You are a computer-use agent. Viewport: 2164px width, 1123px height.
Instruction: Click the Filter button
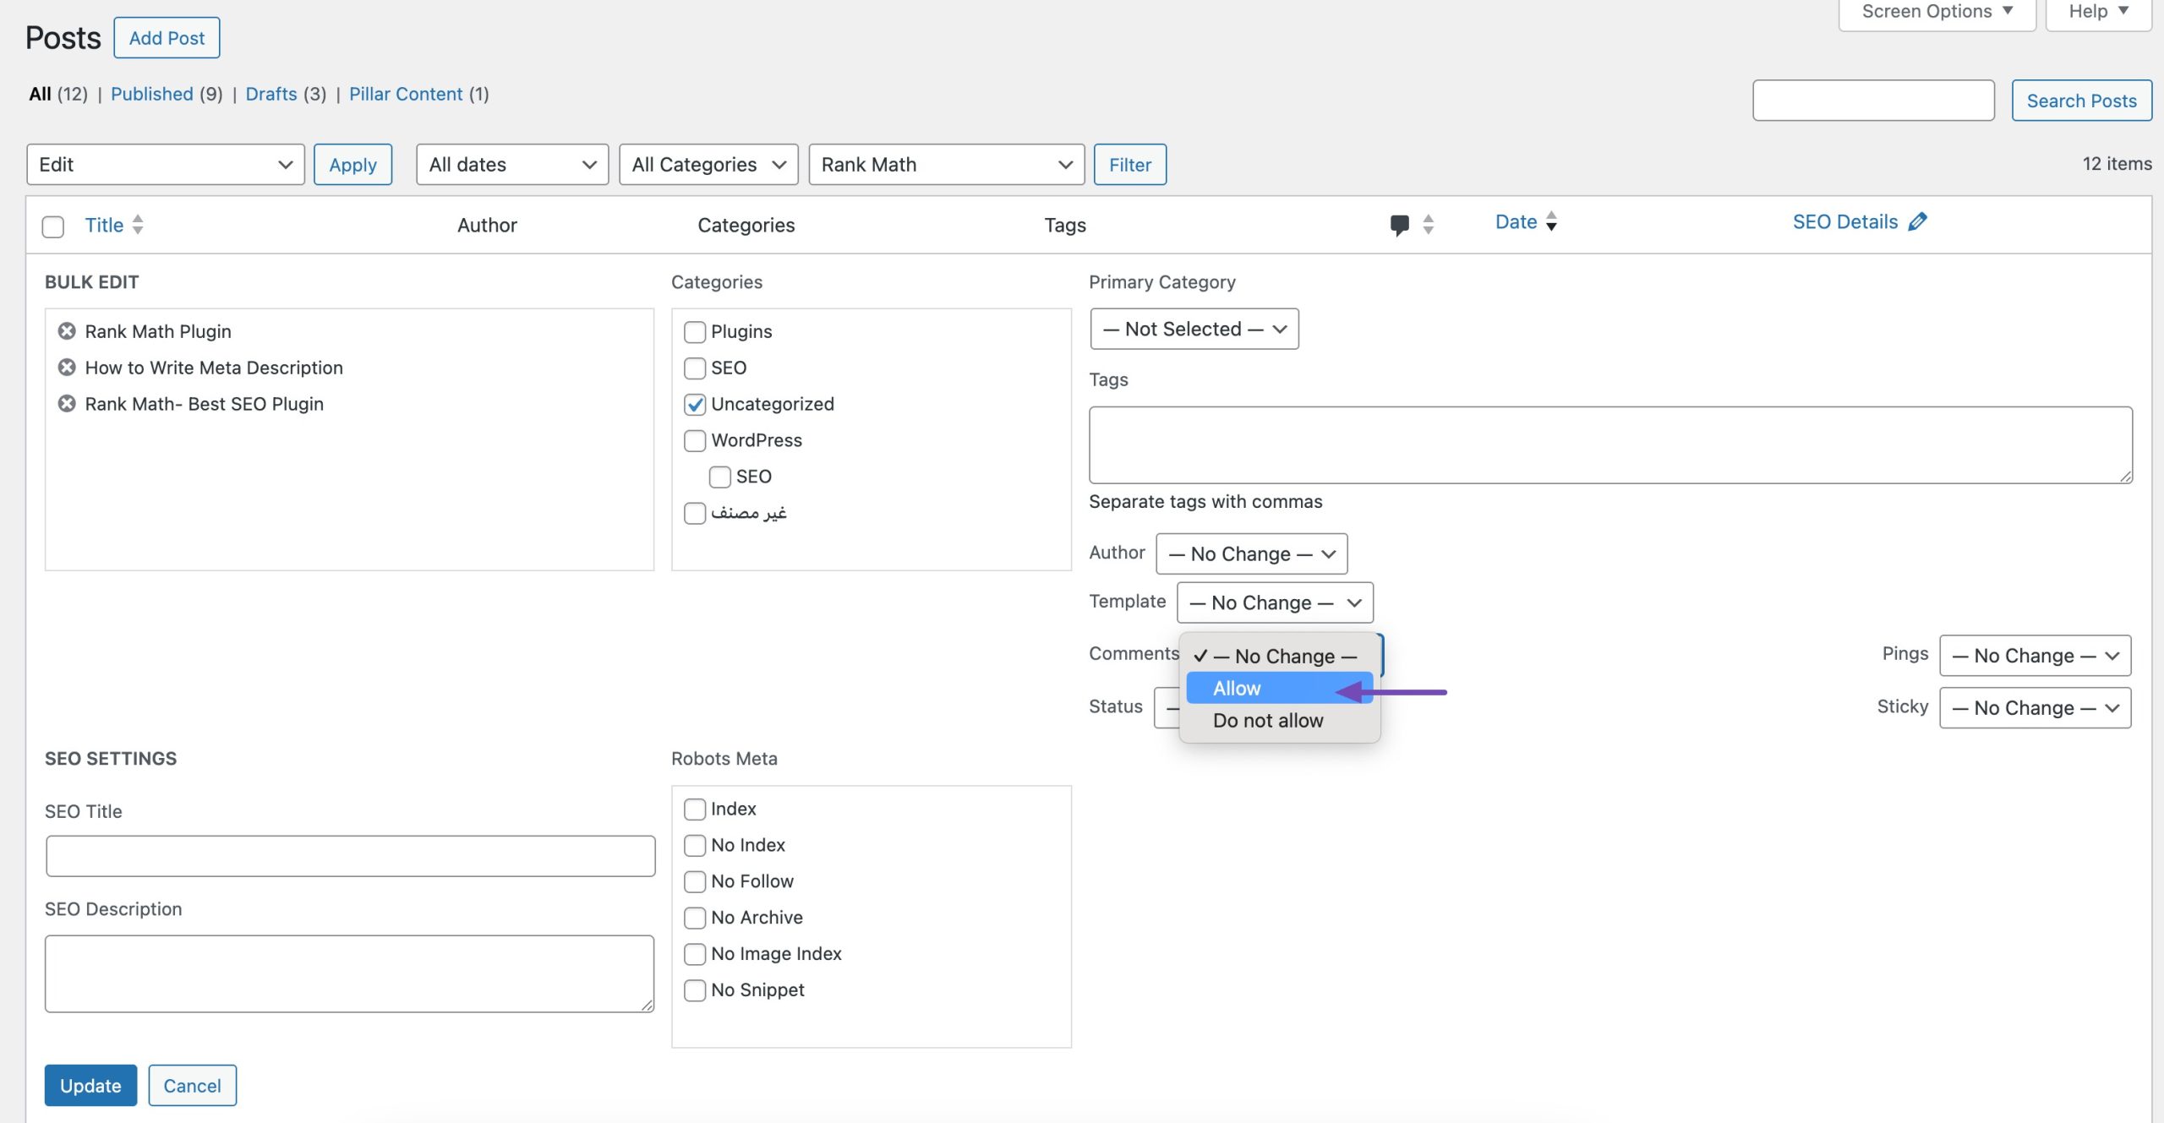(1130, 165)
